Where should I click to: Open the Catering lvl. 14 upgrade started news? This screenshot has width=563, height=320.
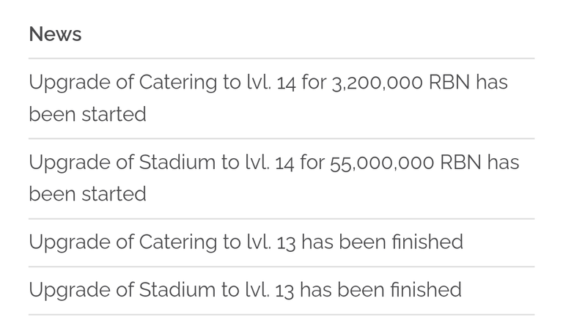point(281,98)
